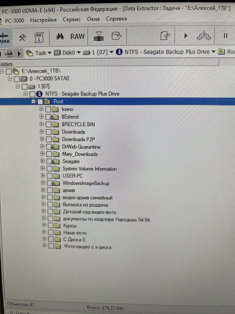Tick the Курсы folder checkbox
The image size is (235, 314).
(51, 225)
